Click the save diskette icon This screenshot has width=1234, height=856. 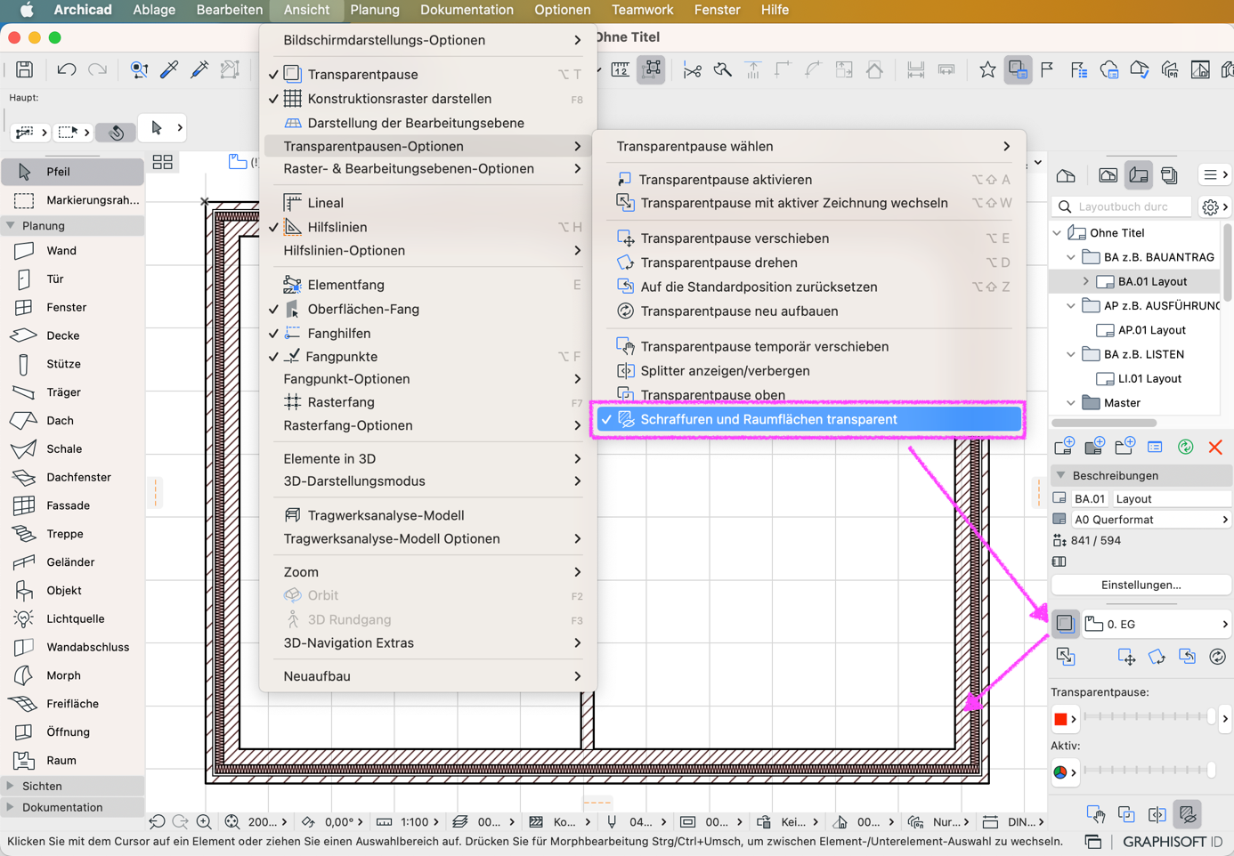pyautogui.click(x=25, y=69)
